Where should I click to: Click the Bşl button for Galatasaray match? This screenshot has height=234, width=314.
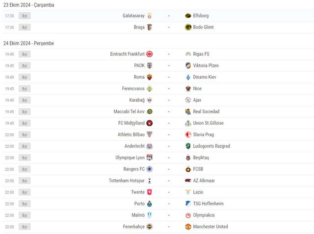click(25, 16)
